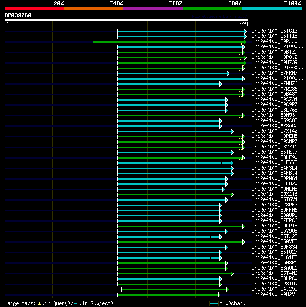Select the UniRef100_B9FFH6 label
Image resolution: width=306 pixels, height=307 pixels.
pos(274,210)
